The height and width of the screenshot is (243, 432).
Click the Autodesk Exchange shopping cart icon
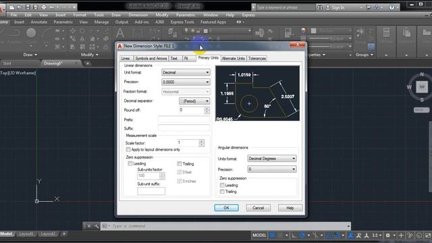369,7
